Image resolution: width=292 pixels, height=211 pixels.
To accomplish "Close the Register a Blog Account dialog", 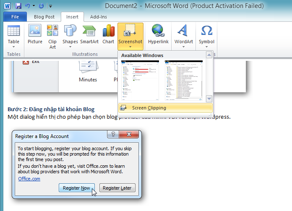I will 129,134.
